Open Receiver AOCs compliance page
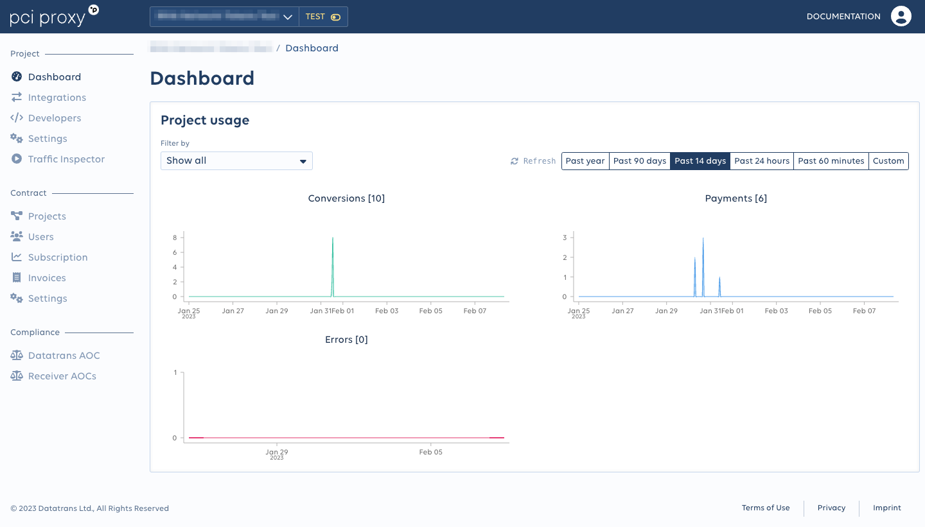 click(62, 376)
